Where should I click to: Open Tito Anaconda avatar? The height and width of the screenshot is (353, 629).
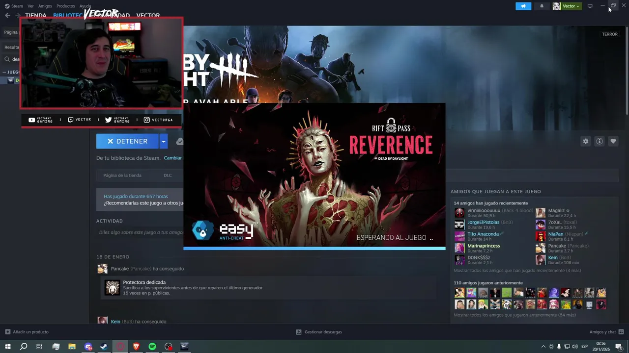click(x=459, y=236)
